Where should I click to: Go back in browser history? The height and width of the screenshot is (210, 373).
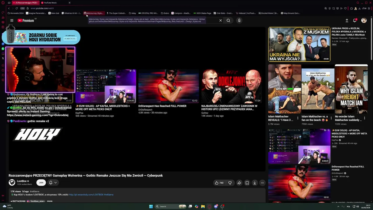[x=9, y=8]
